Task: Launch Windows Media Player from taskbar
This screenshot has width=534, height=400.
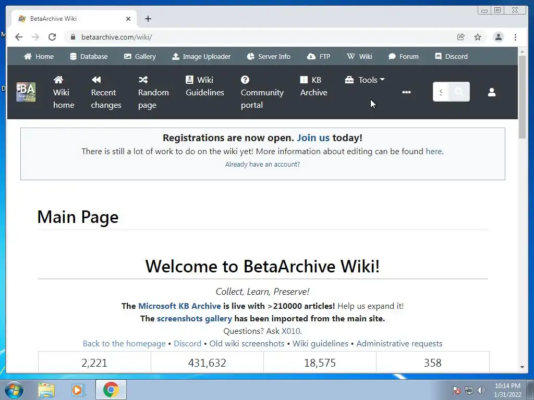Action: click(x=78, y=390)
